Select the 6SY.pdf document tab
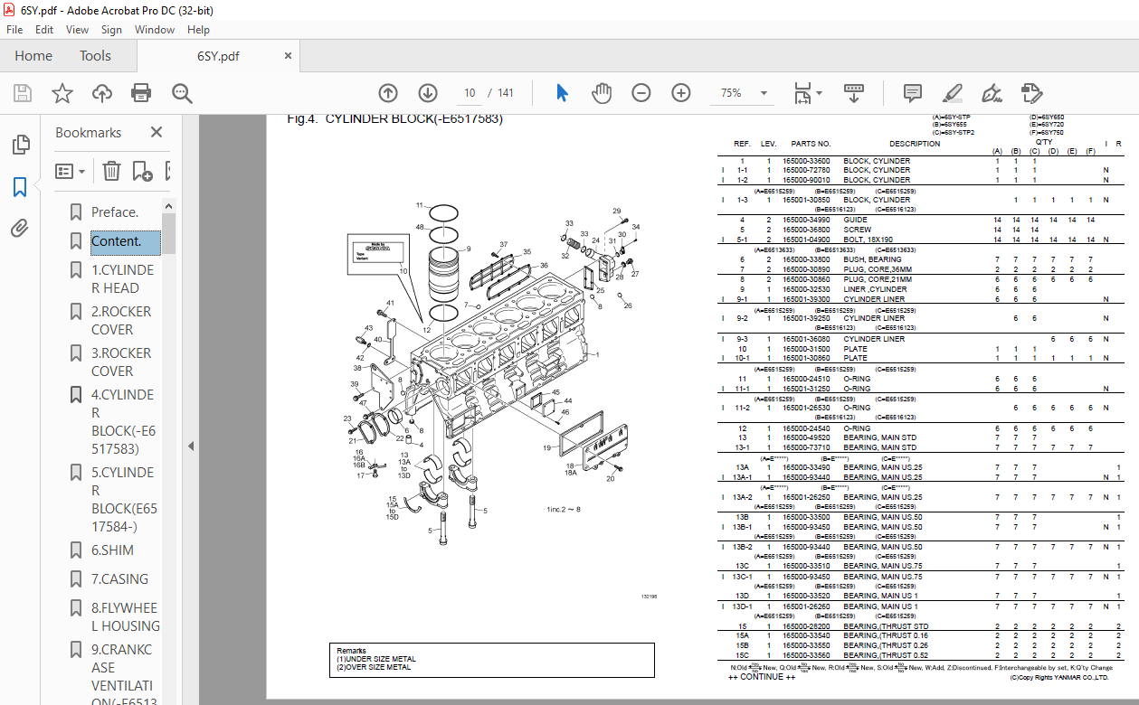The image size is (1139, 705). click(218, 55)
